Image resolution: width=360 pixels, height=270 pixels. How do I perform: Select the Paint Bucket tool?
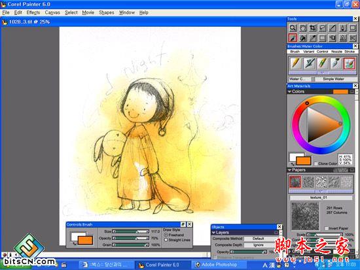(x=303, y=38)
